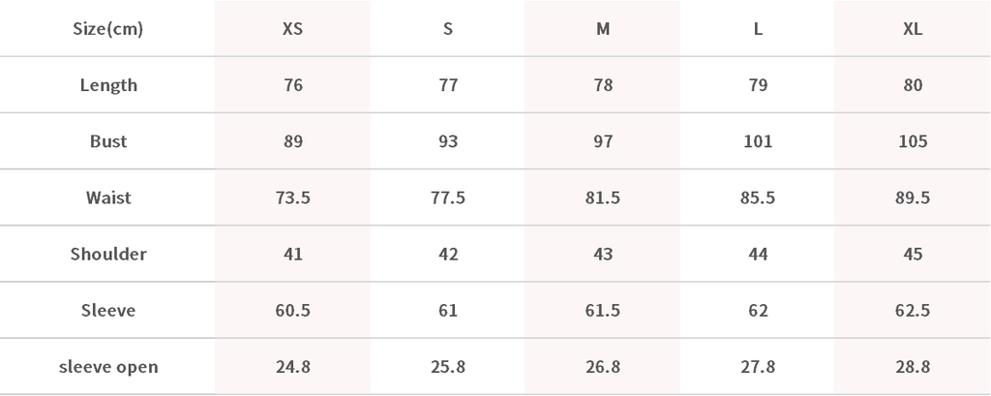Click the Sleeve value 62.5 for XL
Screen dimensions: 991x396
click(x=912, y=311)
